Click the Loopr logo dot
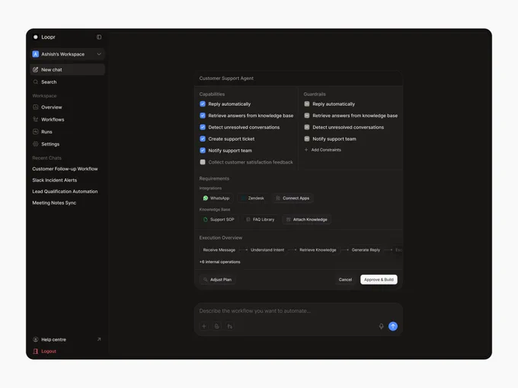Image resolution: width=518 pixels, height=388 pixels. click(36, 37)
